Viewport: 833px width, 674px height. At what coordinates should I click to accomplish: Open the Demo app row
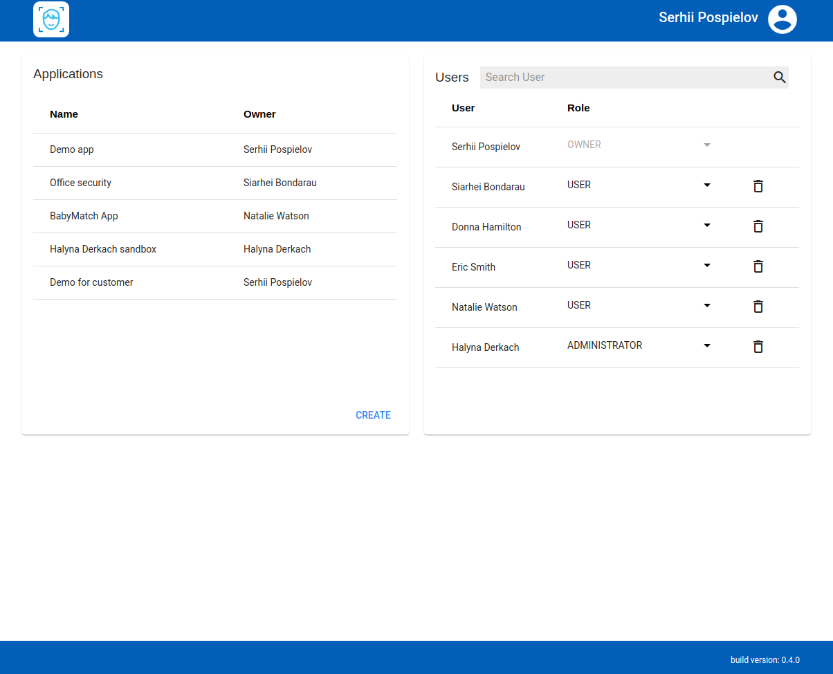pos(215,149)
